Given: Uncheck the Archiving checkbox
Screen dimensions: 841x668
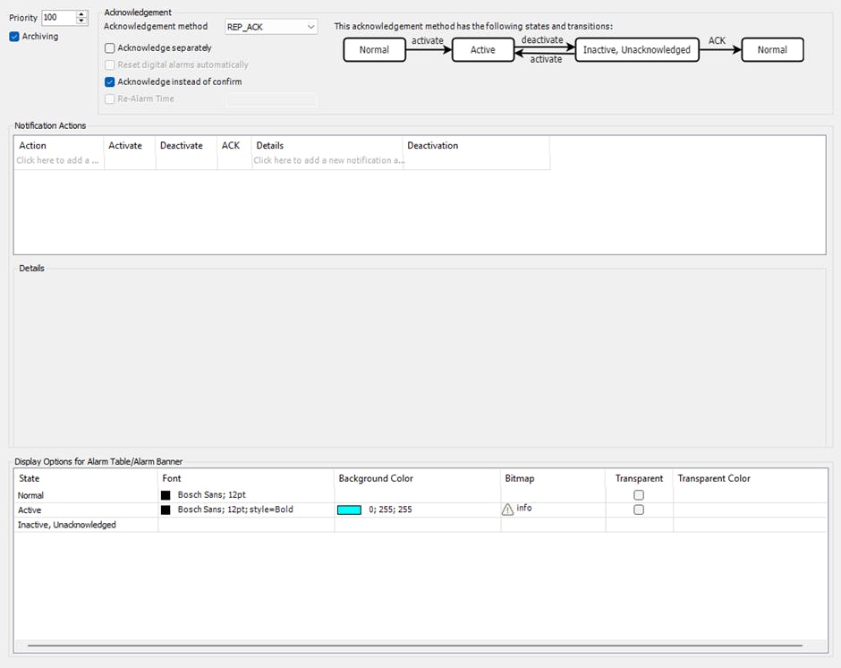Looking at the screenshot, I should pyautogui.click(x=14, y=37).
